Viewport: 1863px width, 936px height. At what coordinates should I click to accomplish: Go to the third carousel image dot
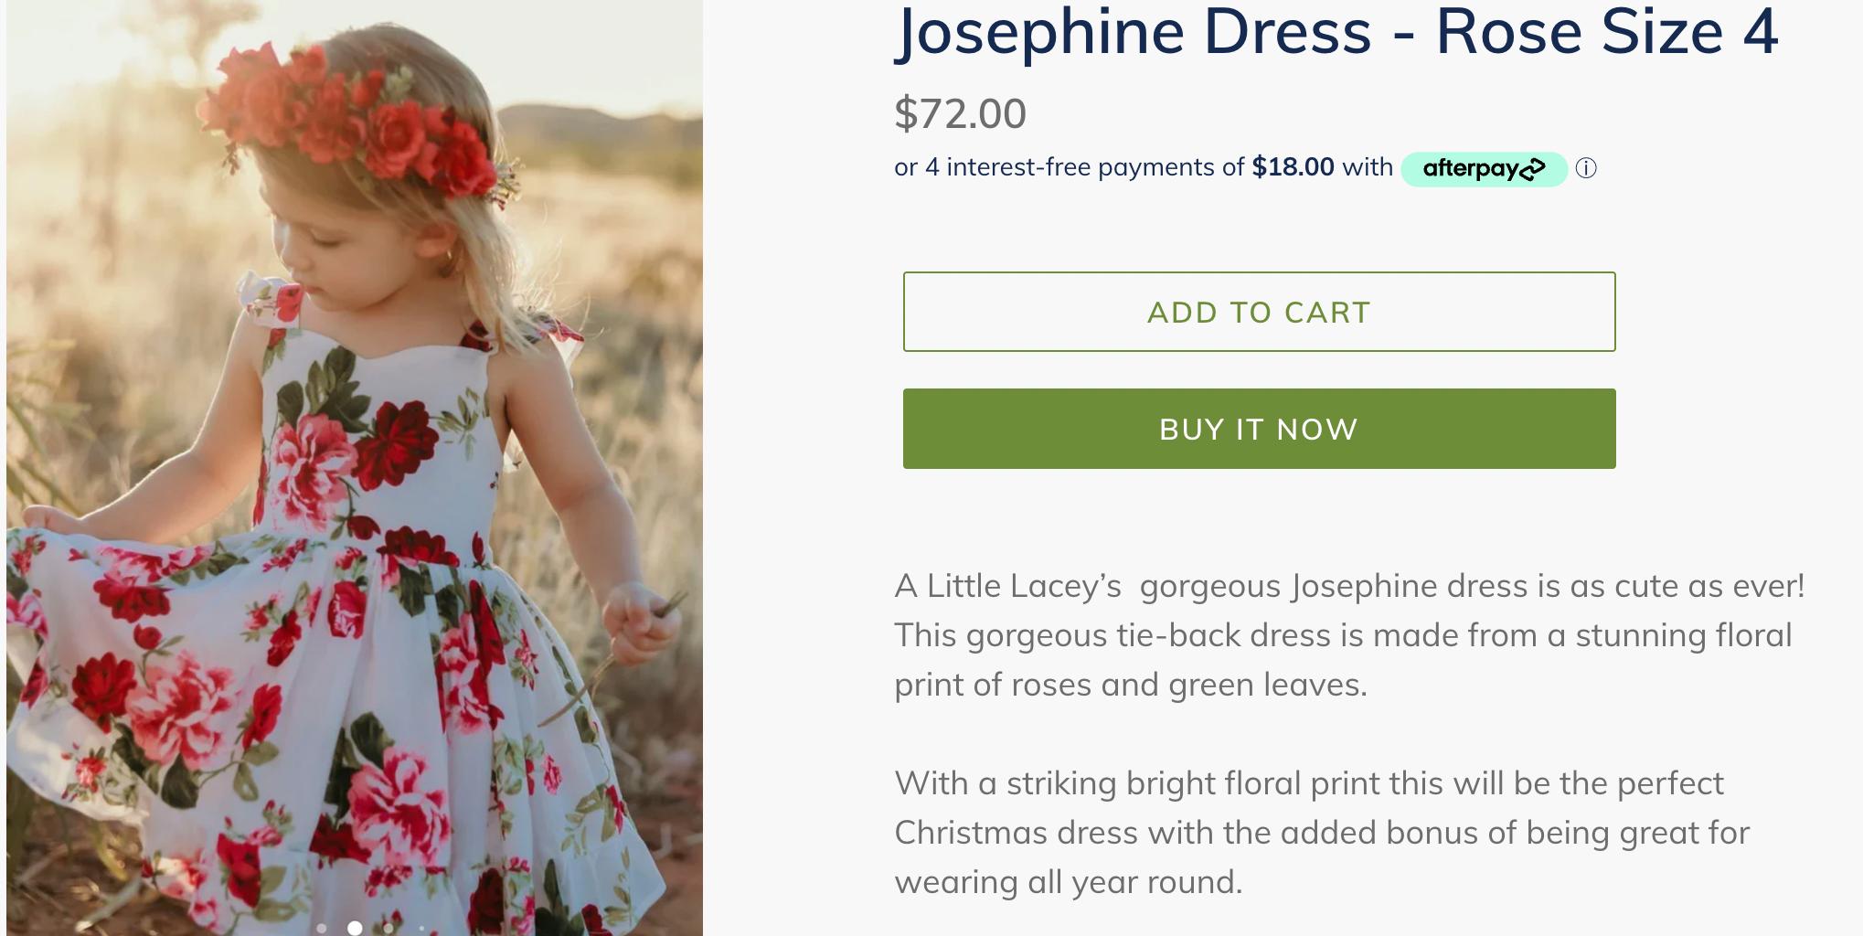(x=389, y=928)
